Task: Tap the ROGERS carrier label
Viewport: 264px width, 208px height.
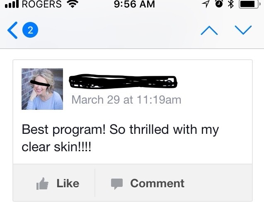Action: click(42, 4)
